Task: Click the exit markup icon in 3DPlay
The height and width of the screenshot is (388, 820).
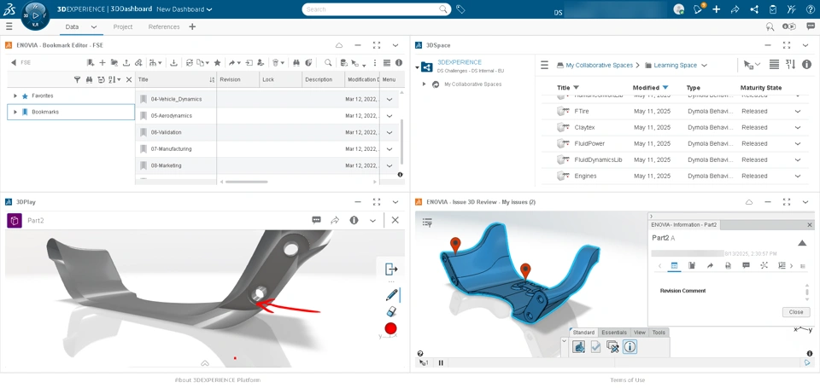Action: pyautogui.click(x=391, y=269)
